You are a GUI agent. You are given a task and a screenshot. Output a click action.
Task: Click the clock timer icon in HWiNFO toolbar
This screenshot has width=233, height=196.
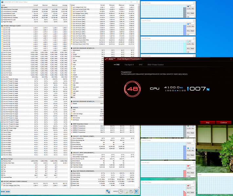point(121,191)
